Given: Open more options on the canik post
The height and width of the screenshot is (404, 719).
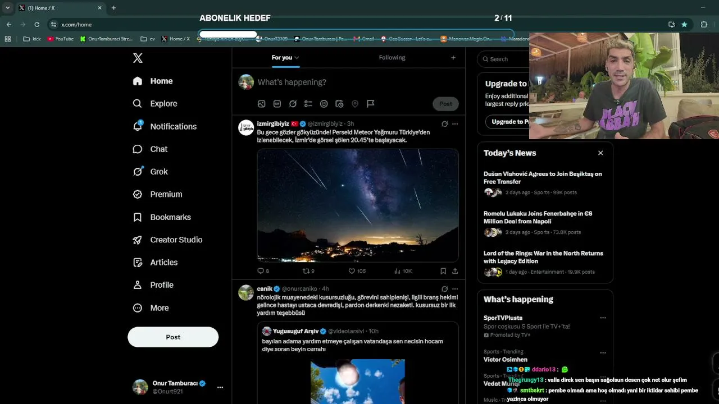Looking at the screenshot, I should tap(455, 289).
